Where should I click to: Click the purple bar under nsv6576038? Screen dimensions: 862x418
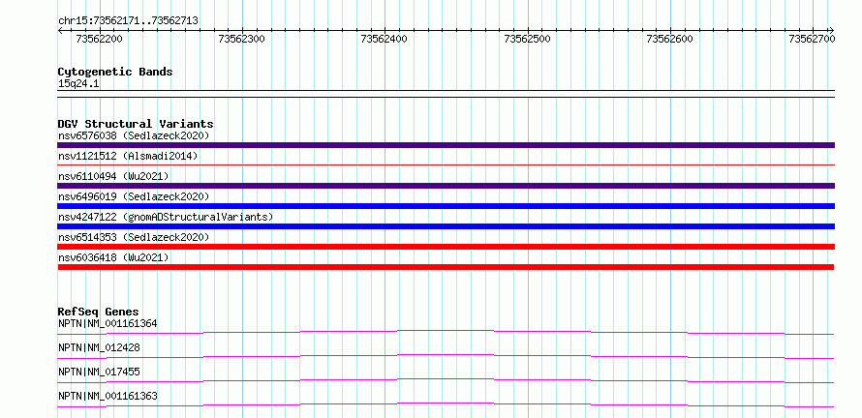446,145
